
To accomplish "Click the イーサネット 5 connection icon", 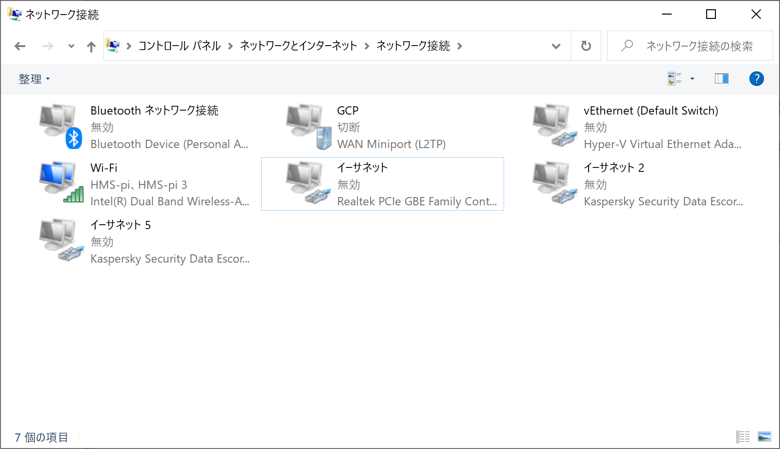I will (58, 241).
